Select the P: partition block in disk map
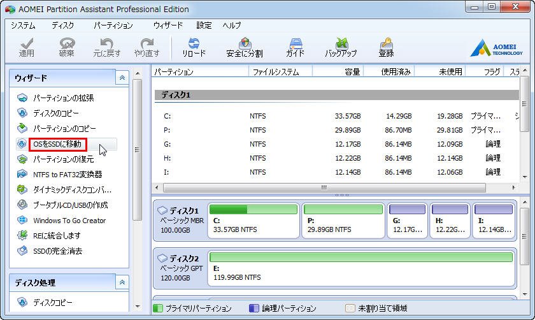The image size is (535, 320). click(x=343, y=220)
